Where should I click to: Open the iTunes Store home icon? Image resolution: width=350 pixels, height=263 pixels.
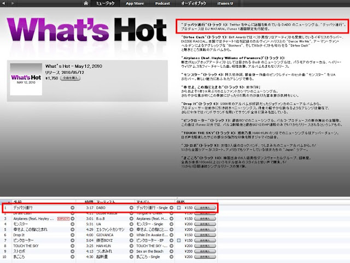tap(86, 3)
